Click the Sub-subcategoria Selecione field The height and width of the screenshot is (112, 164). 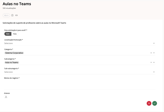[80, 72]
